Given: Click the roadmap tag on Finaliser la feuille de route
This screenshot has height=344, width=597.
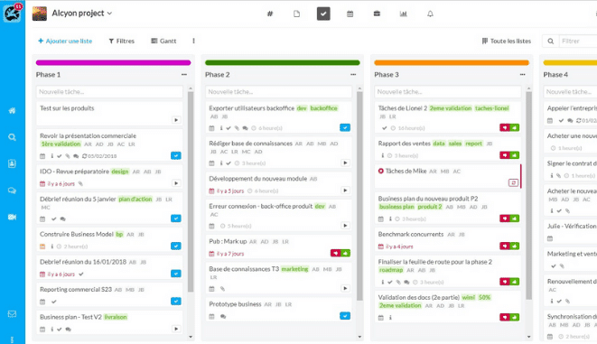Looking at the screenshot, I should [391, 270].
